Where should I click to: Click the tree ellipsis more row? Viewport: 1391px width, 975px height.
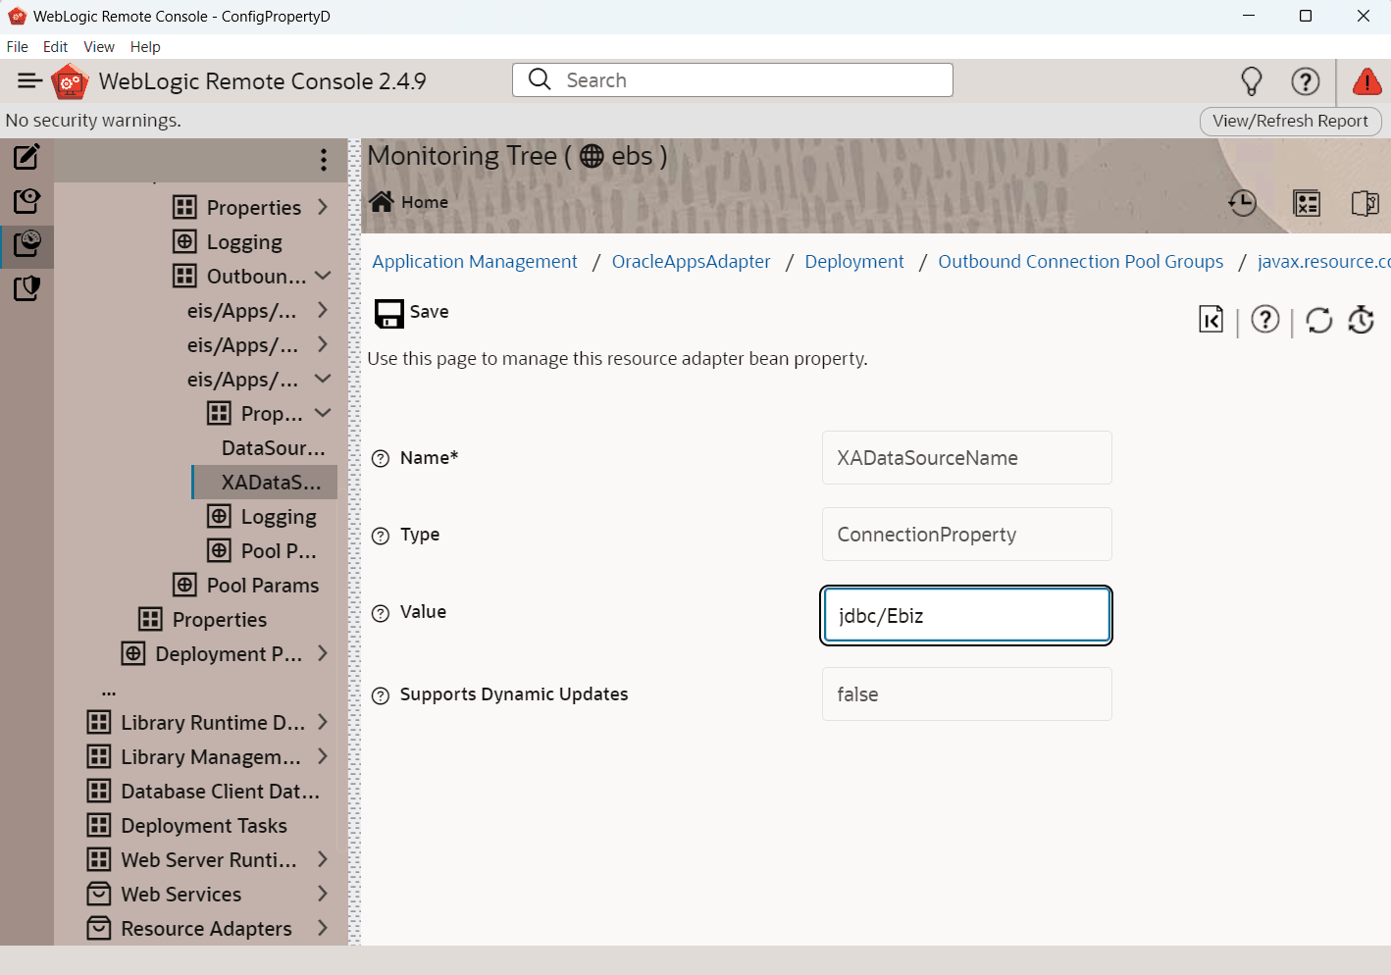point(109,692)
